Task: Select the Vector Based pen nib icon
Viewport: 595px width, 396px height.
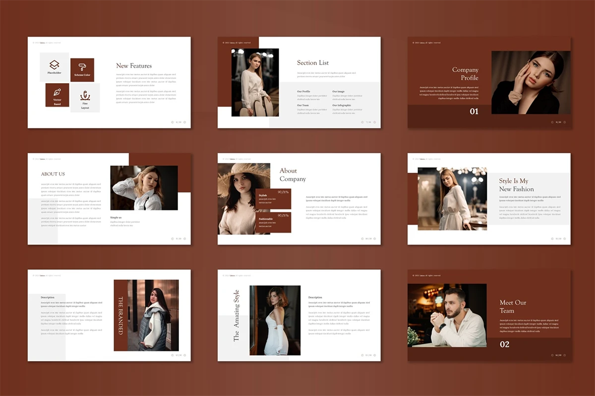Action: [x=58, y=93]
